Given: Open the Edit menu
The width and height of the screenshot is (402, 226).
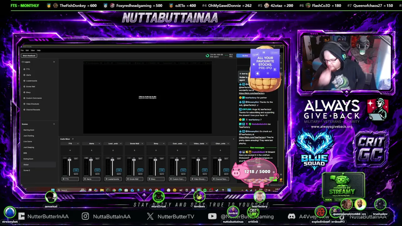Looking at the screenshot, I should (27, 50).
